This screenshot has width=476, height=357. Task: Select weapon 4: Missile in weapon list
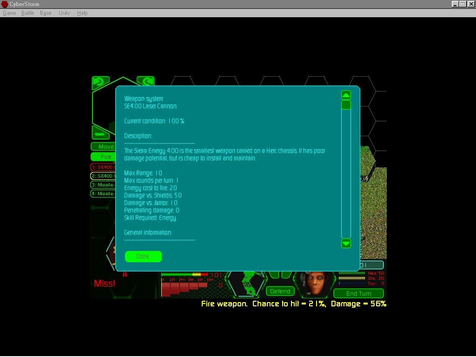103,194
